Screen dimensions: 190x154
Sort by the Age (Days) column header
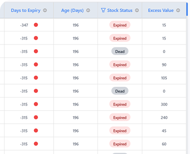pos(72,10)
